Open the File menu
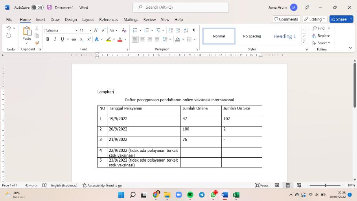The height and width of the screenshot is (201, 357). click(x=9, y=20)
